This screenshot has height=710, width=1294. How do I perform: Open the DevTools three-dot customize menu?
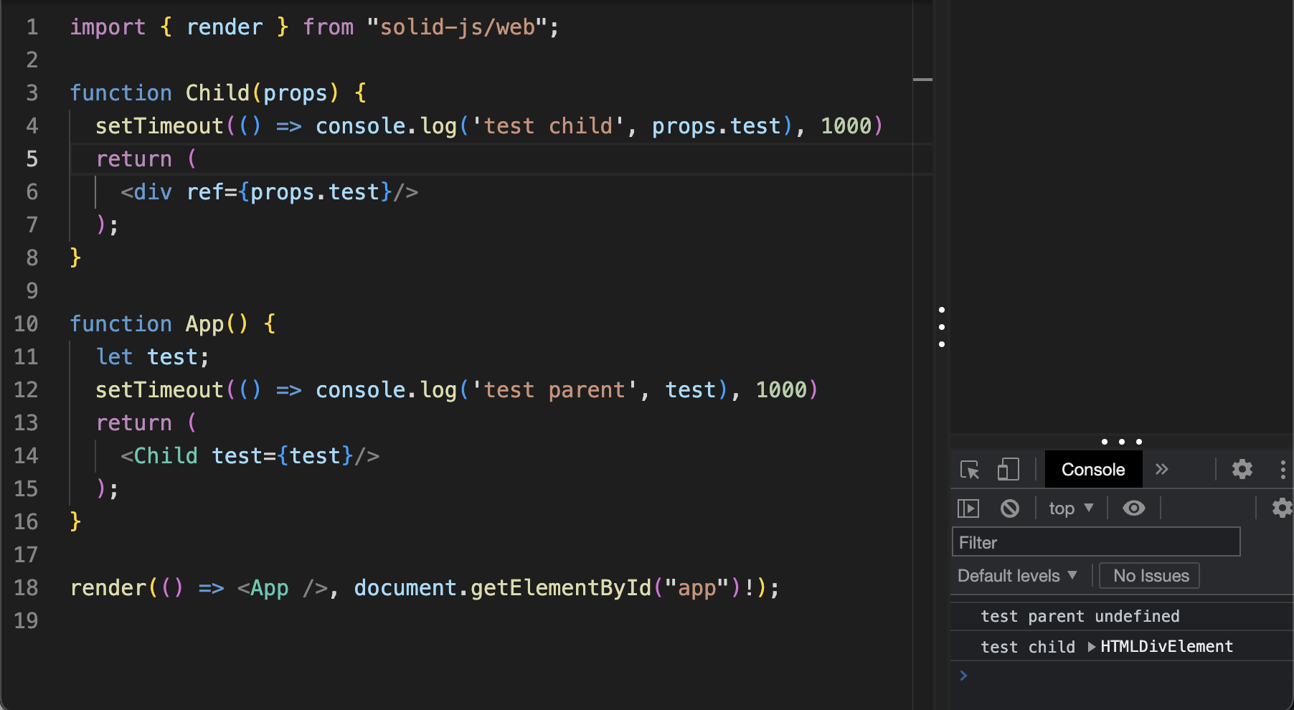[1283, 470]
